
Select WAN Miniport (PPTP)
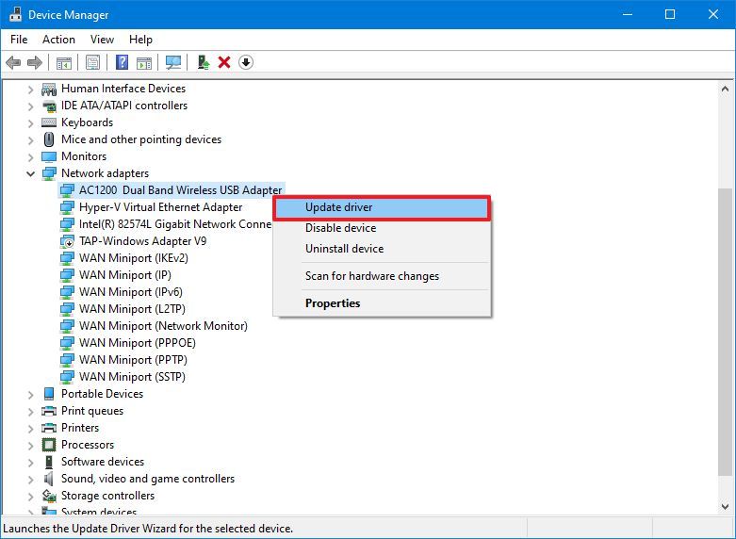tap(133, 360)
